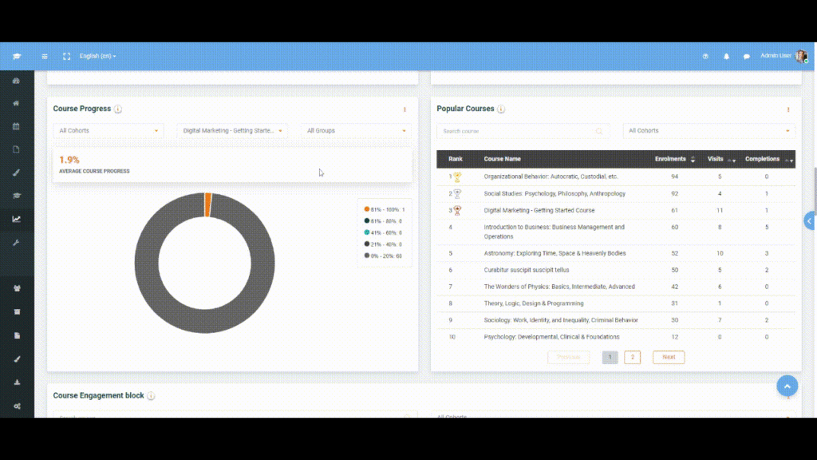Viewport: 817px width, 460px height.
Task: Open the messages chat bubble icon
Action: click(747, 57)
